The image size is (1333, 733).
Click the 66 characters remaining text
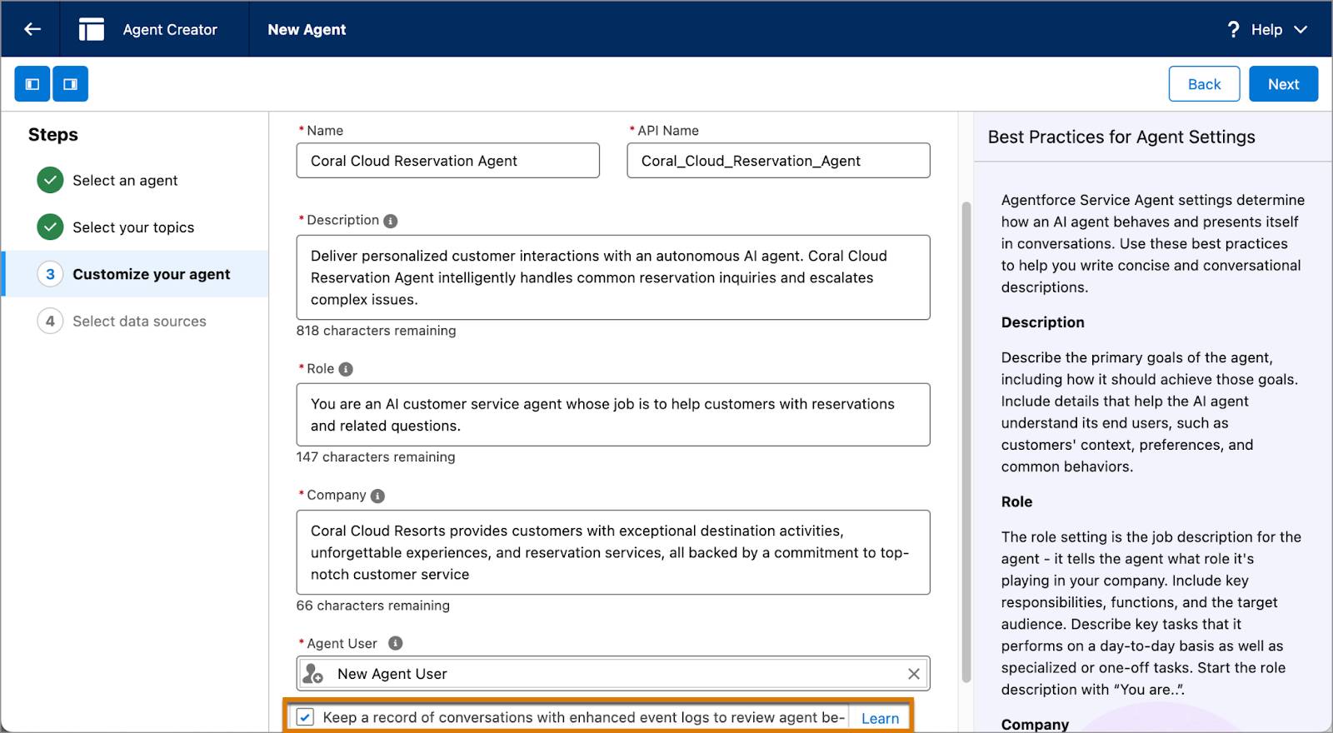(x=373, y=606)
